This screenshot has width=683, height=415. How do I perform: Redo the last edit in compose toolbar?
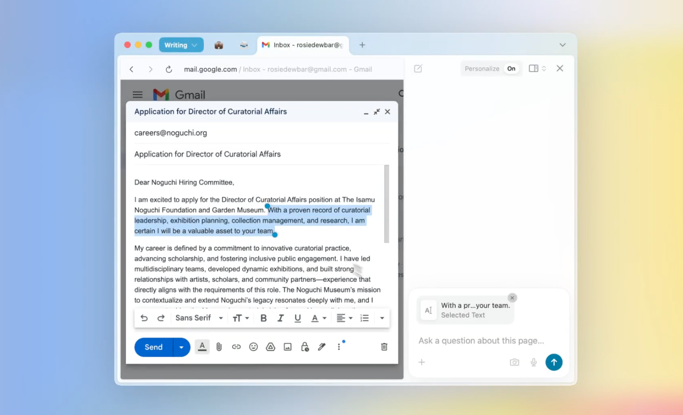click(161, 318)
